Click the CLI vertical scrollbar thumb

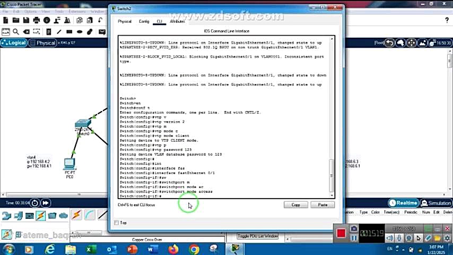tap(332, 175)
